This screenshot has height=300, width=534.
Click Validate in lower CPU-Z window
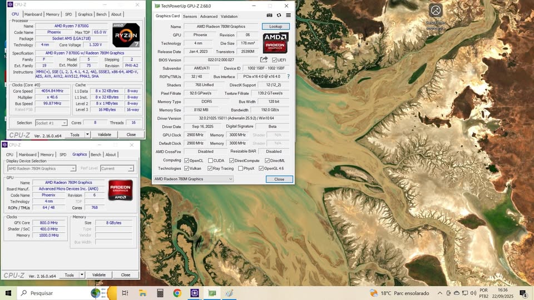(x=99, y=275)
